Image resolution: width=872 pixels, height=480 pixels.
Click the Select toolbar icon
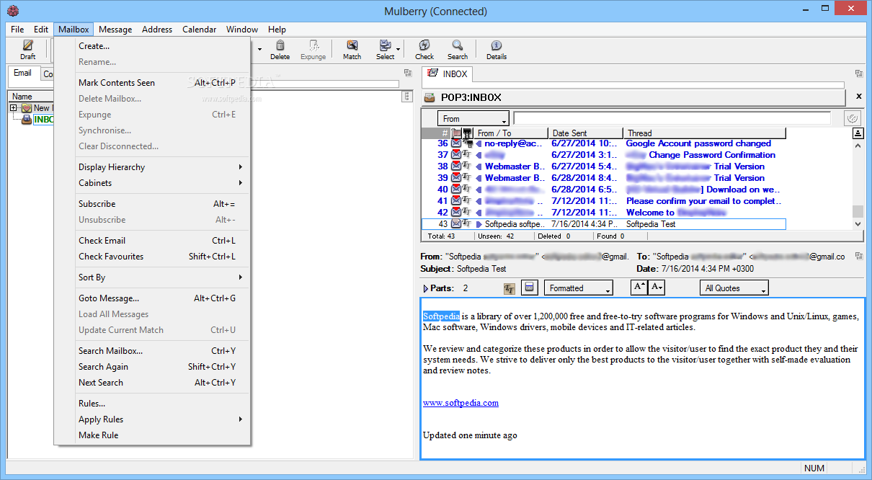point(385,45)
